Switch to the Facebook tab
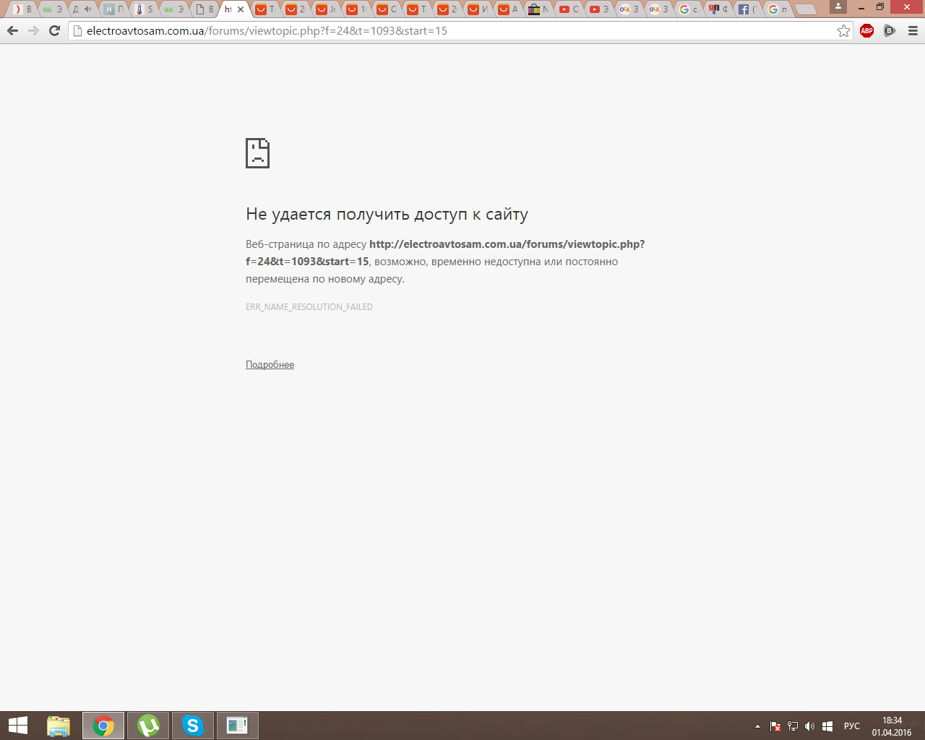925x740 pixels. tap(747, 9)
